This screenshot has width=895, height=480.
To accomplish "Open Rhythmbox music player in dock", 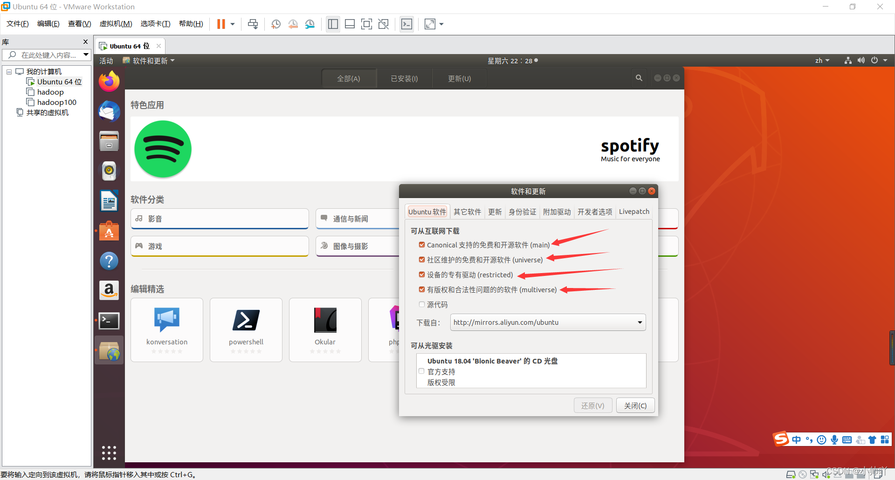I will 109,171.
